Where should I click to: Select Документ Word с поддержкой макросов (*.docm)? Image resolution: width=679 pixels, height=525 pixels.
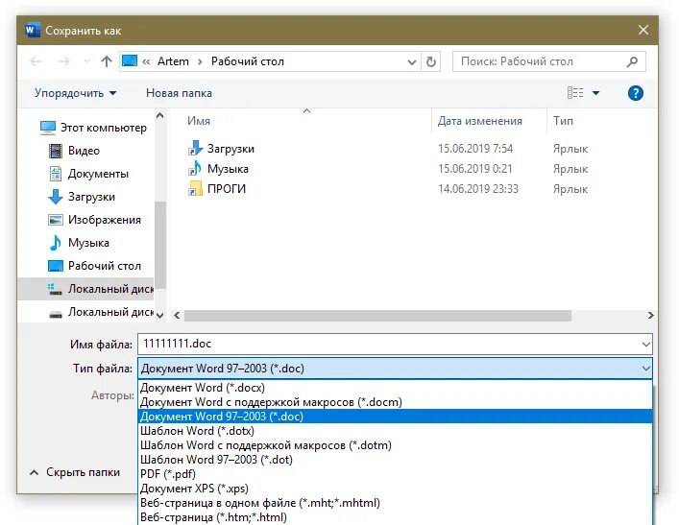point(395,402)
